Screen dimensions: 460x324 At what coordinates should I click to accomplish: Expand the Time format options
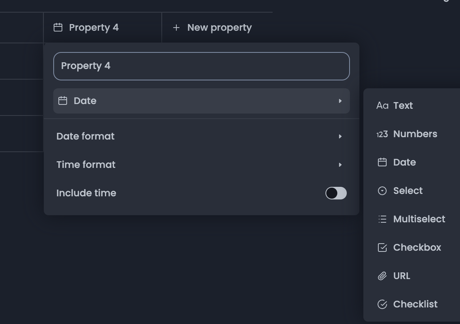click(340, 164)
